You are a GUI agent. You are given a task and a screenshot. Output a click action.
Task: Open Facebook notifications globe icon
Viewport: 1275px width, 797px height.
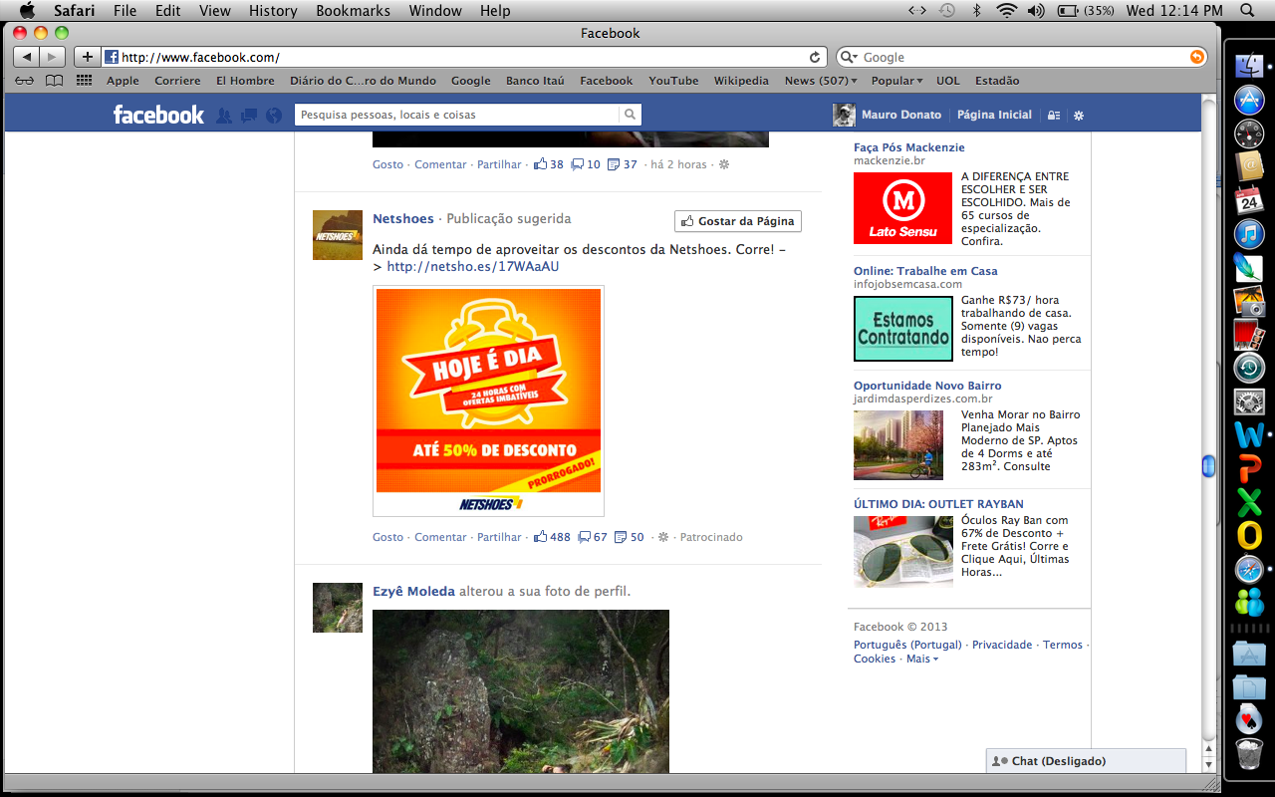(274, 116)
